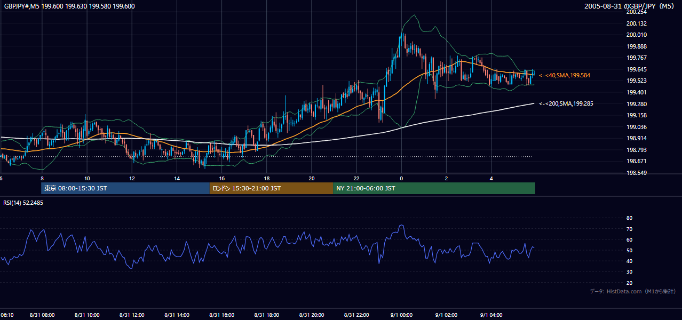Click the RSI 80 level label
This screenshot has width=682, height=320.
point(629,218)
